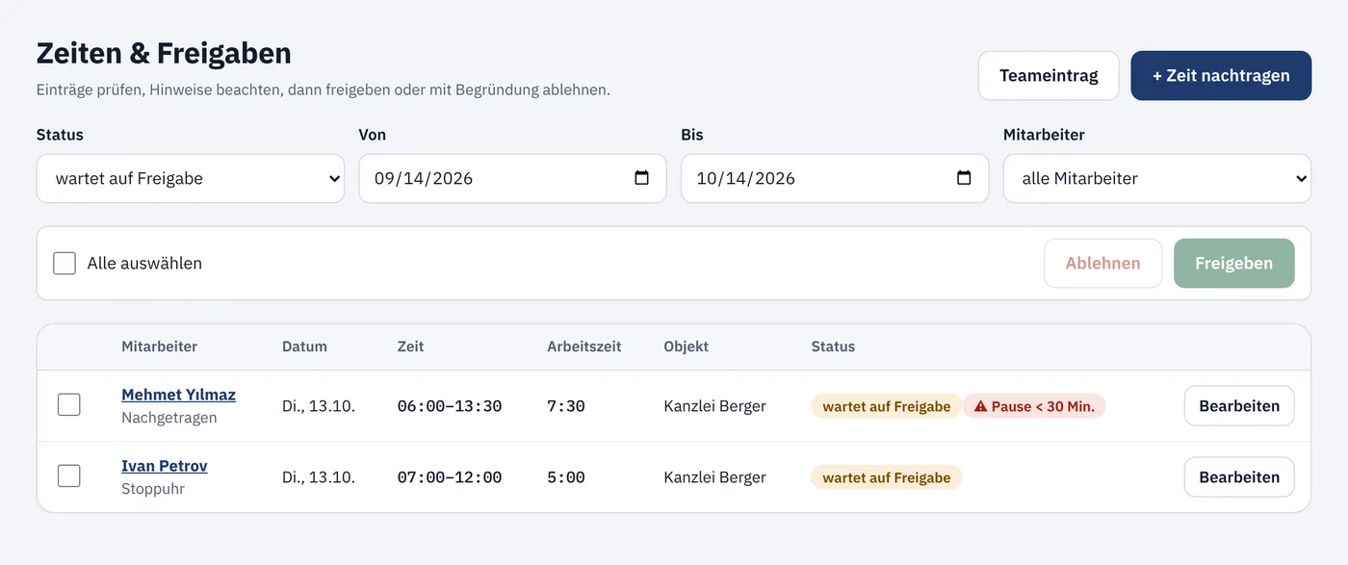The image size is (1348, 565).
Task: Click the Freigeben button
Action: point(1233,263)
